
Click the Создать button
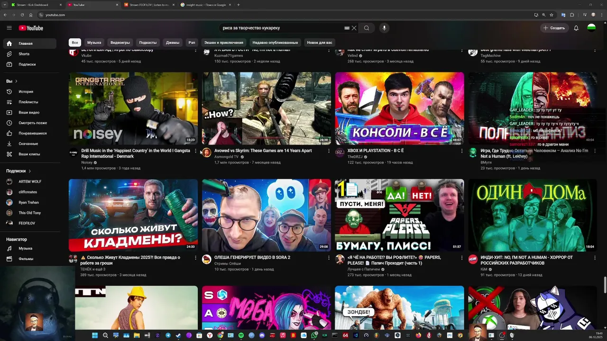(554, 28)
